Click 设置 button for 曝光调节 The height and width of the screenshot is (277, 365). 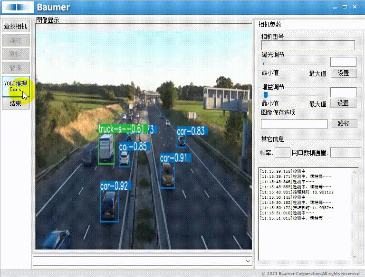pyautogui.click(x=344, y=74)
